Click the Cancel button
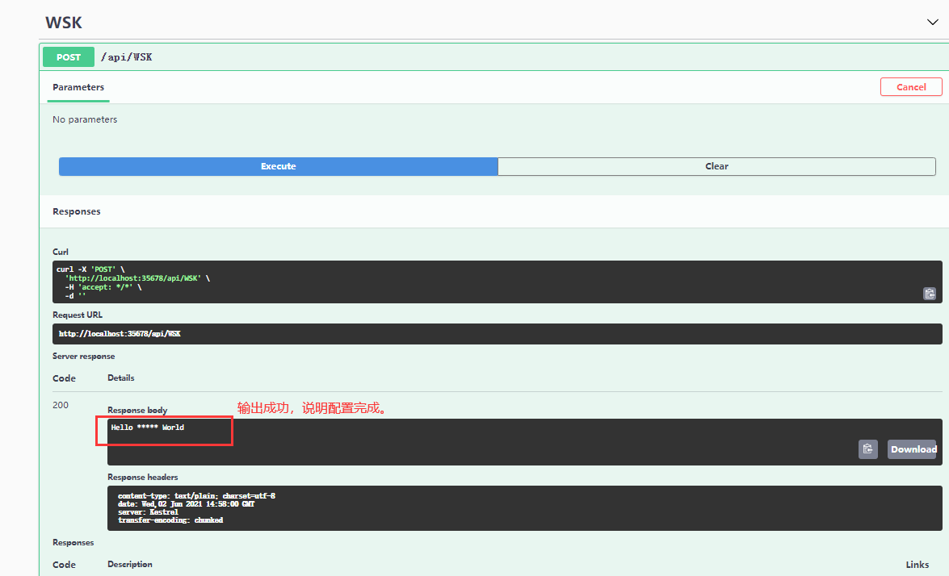The height and width of the screenshot is (576, 949). (911, 87)
